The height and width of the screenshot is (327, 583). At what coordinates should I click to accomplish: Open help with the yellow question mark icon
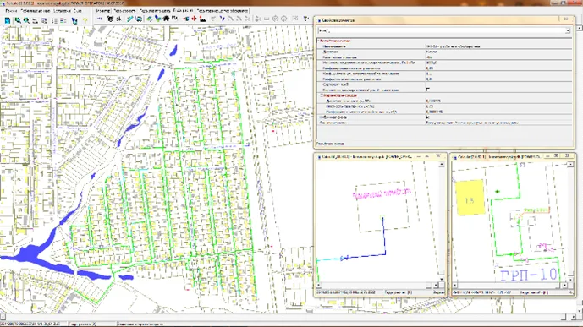pos(85,21)
